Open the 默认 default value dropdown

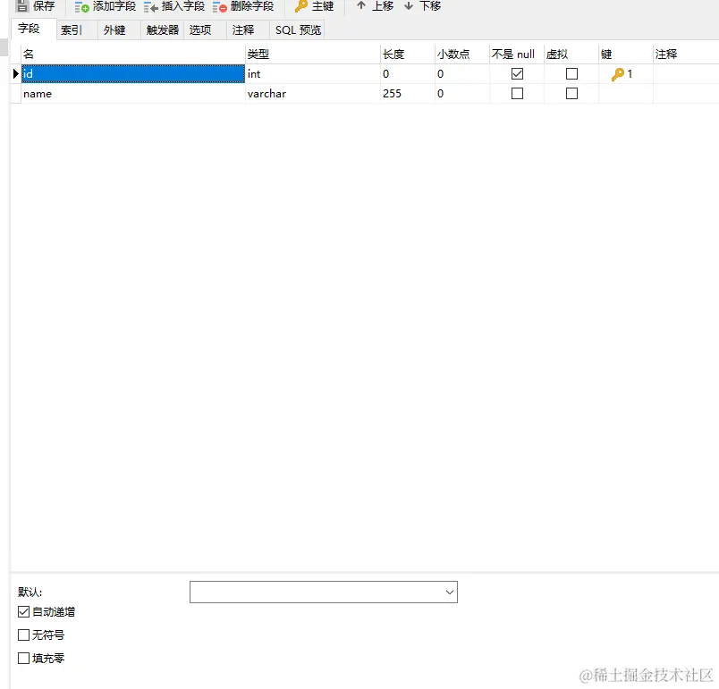[448, 592]
